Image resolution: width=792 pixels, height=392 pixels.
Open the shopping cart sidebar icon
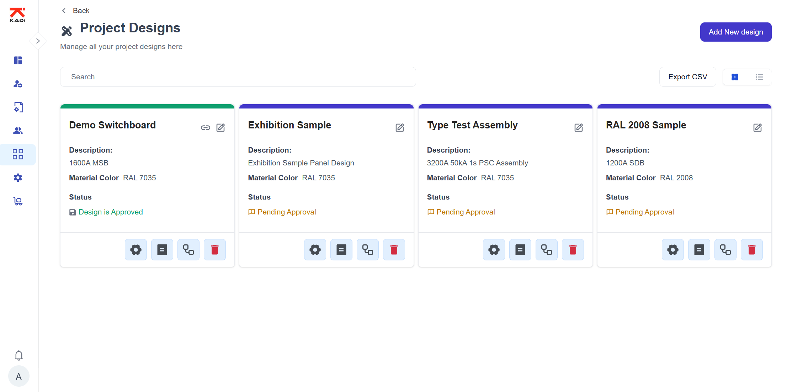tap(18, 201)
